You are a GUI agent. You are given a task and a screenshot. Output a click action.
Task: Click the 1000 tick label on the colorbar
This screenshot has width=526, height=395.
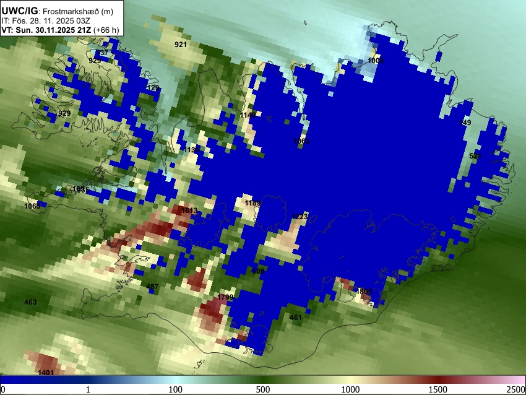tap(350, 389)
